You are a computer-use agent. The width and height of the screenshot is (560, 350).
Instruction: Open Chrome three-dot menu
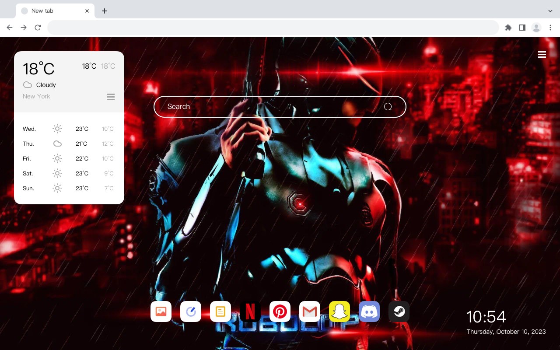[x=550, y=28]
